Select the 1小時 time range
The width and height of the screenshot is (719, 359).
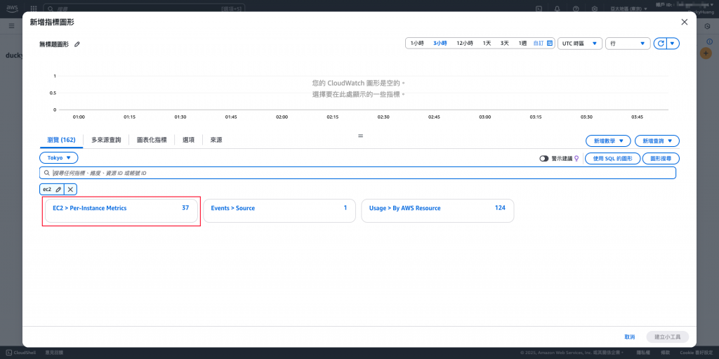(x=417, y=43)
